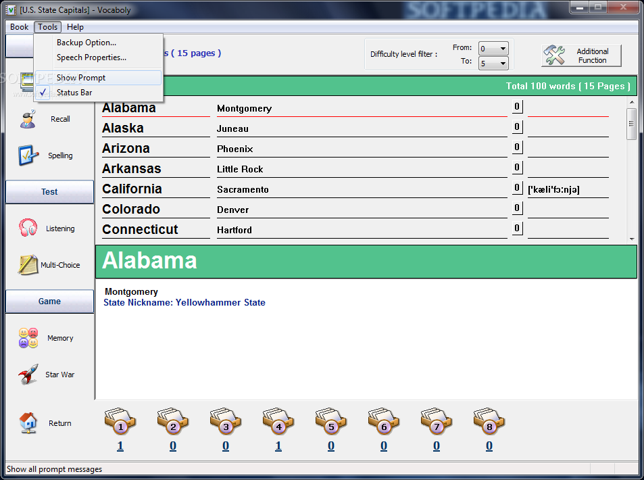Click difficulty level box for Connecticut row
The height and width of the screenshot is (480, 644).
pos(517,228)
